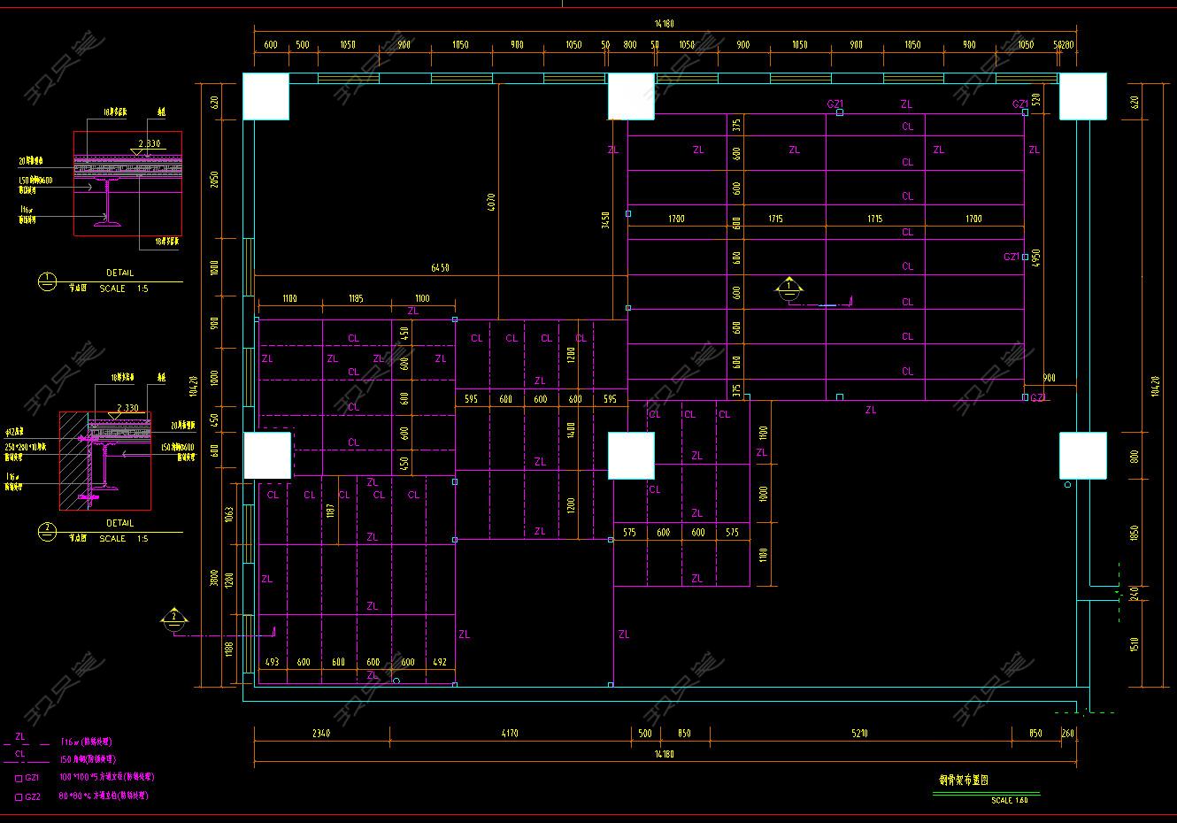1177x823 pixels.
Task: Click the white column at right wall middle
Action: (x=1083, y=455)
